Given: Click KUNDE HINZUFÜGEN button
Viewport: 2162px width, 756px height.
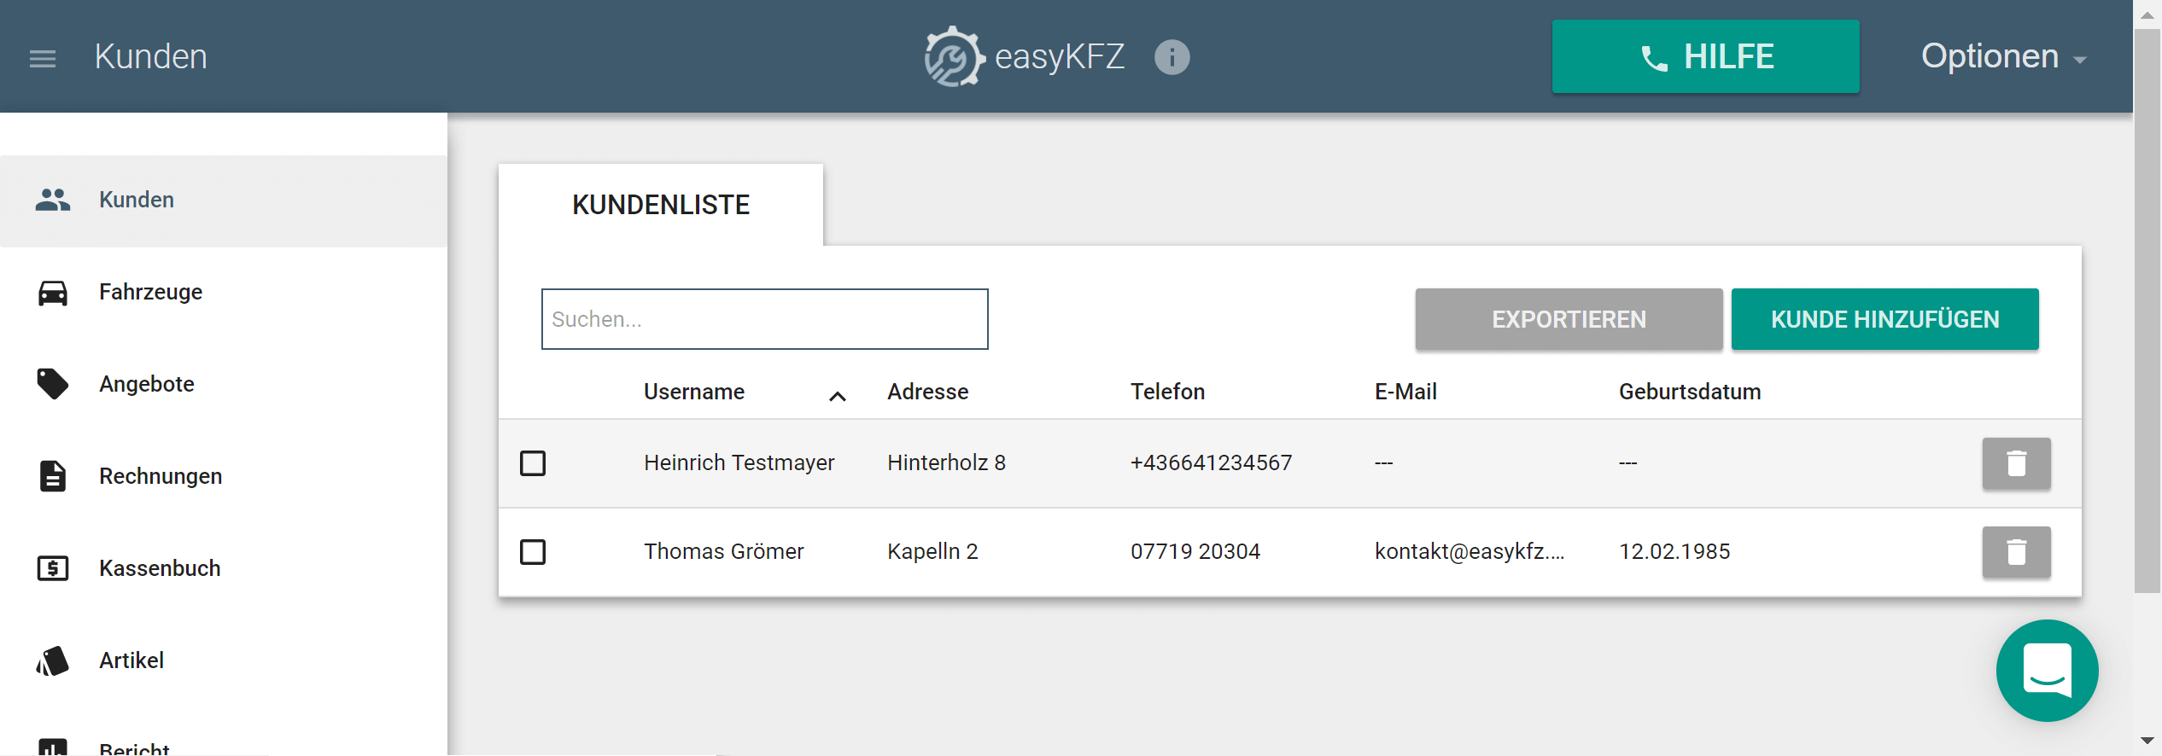Looking at the screenshot, I should tap(1884, 319).
